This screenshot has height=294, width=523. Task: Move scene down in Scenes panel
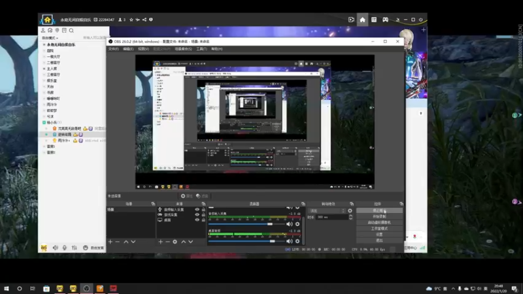pyautogui.click(x=133, y=242)
